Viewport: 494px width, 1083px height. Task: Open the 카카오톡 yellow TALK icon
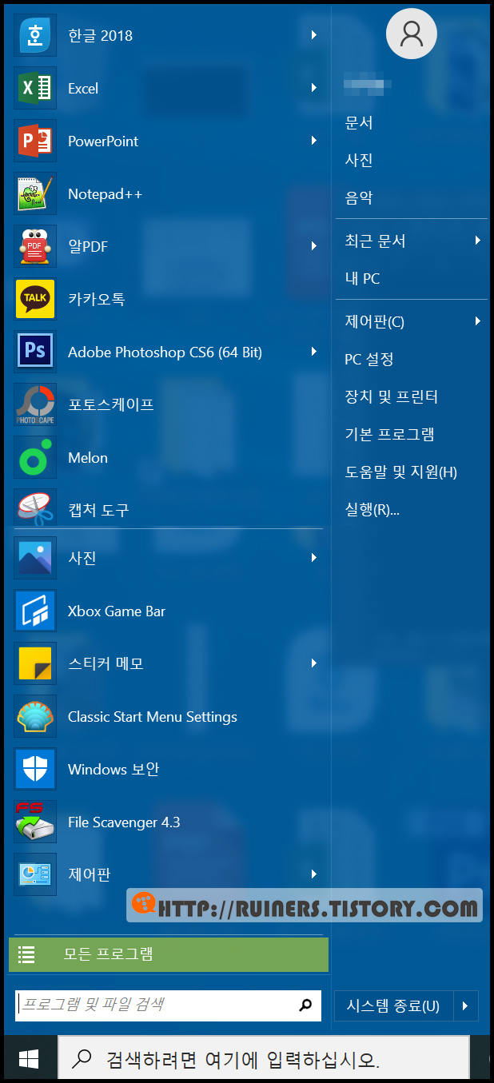tap(35, 299)
